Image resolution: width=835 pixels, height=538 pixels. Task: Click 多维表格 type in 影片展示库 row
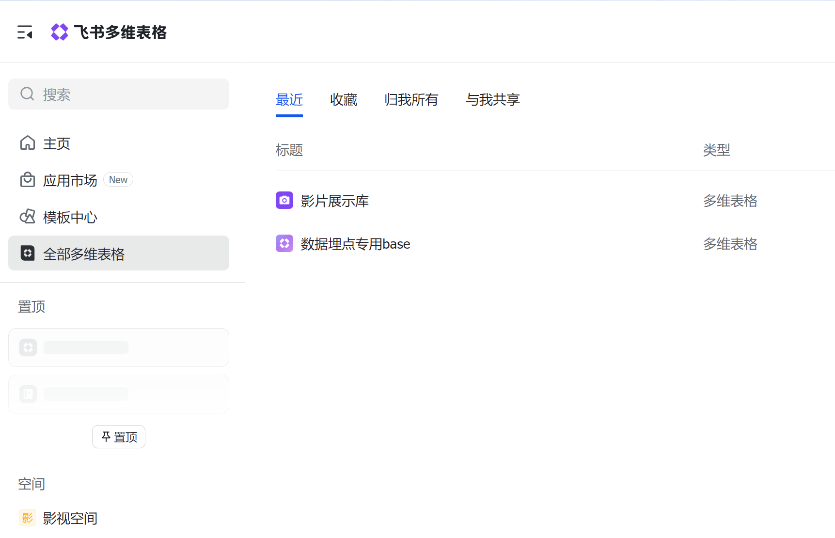click(x=730, y=201)
